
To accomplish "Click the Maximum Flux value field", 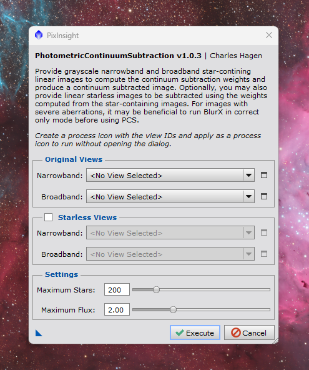I will (117, 309).
